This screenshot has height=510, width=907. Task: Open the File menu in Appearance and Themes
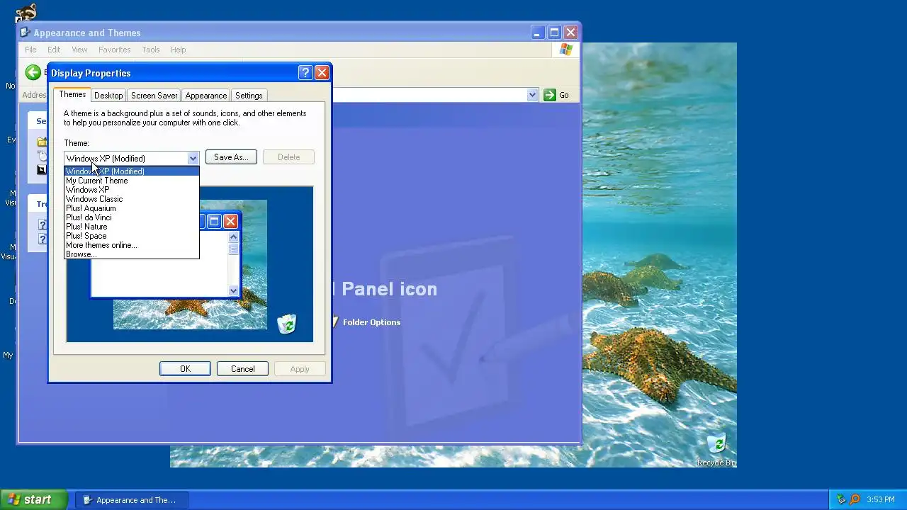[30, 50]
